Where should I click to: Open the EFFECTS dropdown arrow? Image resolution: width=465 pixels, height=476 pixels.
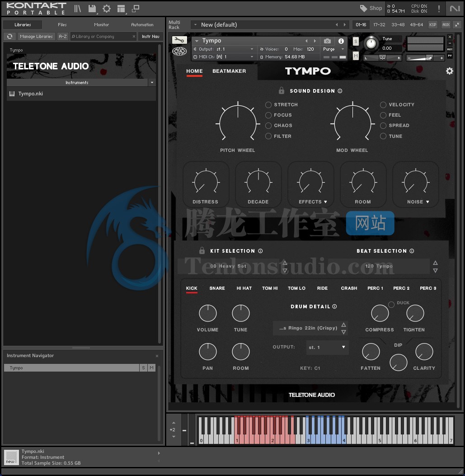pyautogui.click(x=326, y=202)
